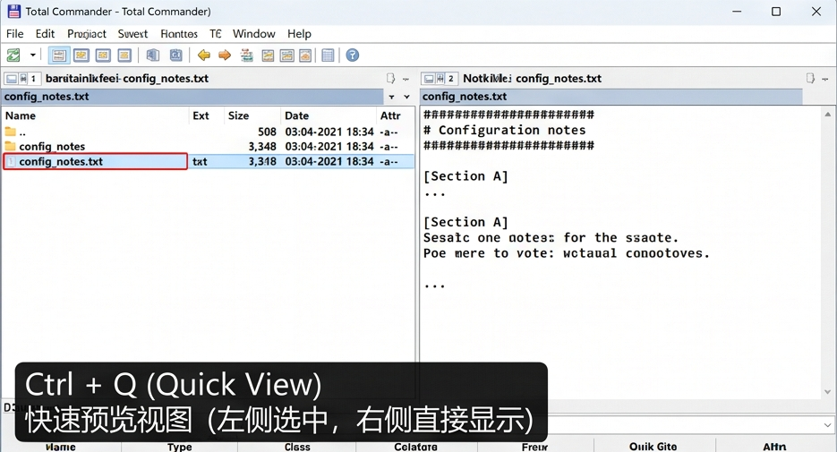Open the Window menu
This screenshot has height=452, width=837.
253,34
